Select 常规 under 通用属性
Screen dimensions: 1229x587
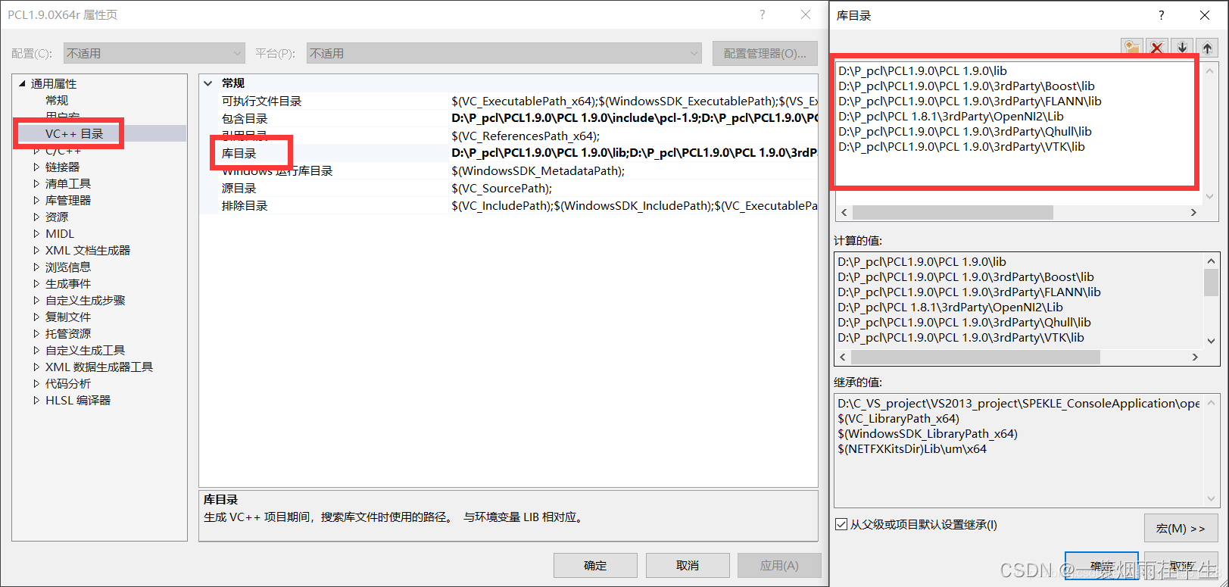click(x=57, y=100)
